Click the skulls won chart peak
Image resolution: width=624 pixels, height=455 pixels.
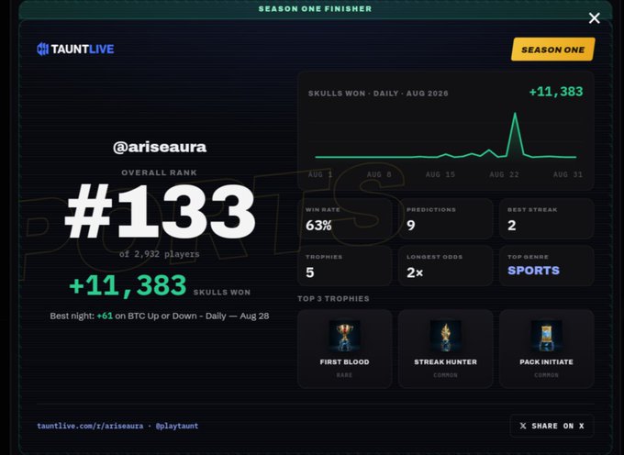point(516,114)
